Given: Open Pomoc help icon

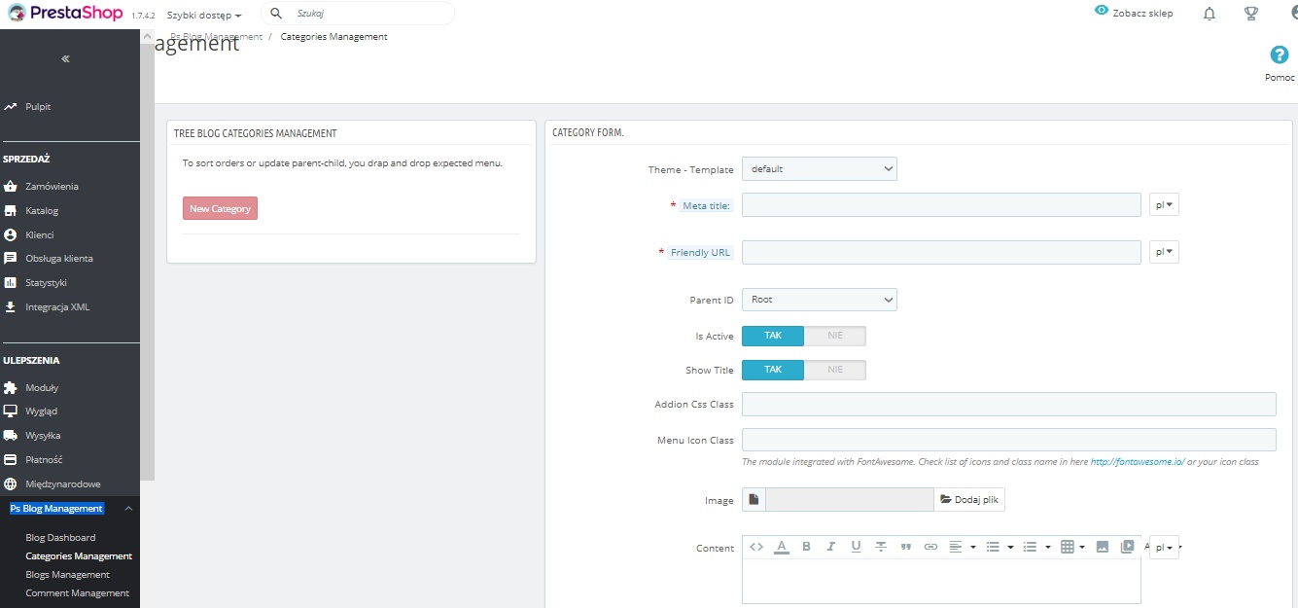Looking at the screenshot, I should tap(1280, 55).
